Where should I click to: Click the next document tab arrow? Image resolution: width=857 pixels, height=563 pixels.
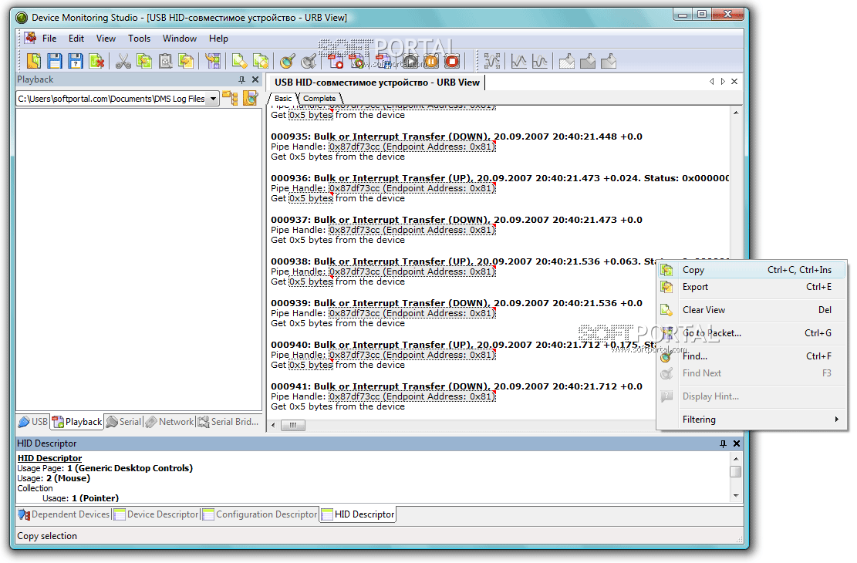click(723, 82)
